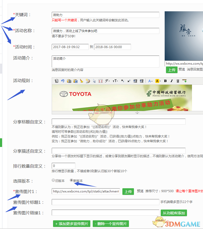Select the 旧版本 radio button
Viewport: 203px width, 229px height.
tap(53, 180)
